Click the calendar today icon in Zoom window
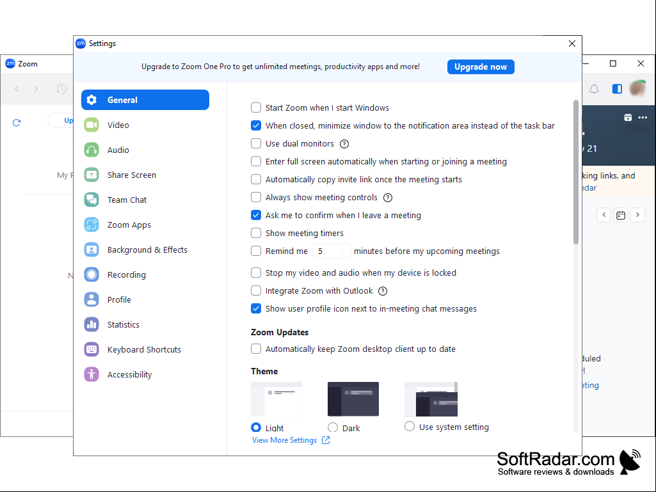The image size is (656, 492). (621, 215)
